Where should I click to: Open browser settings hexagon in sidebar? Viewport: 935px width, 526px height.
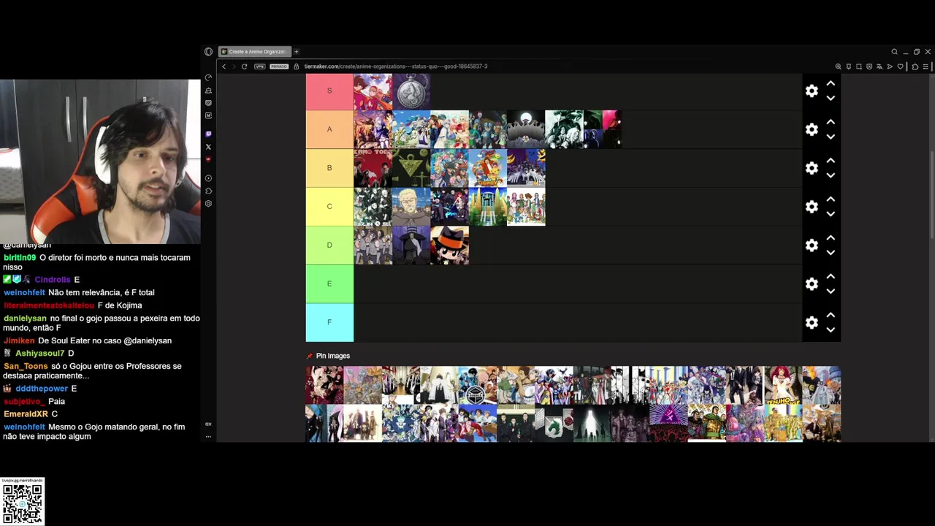point(208,204)
